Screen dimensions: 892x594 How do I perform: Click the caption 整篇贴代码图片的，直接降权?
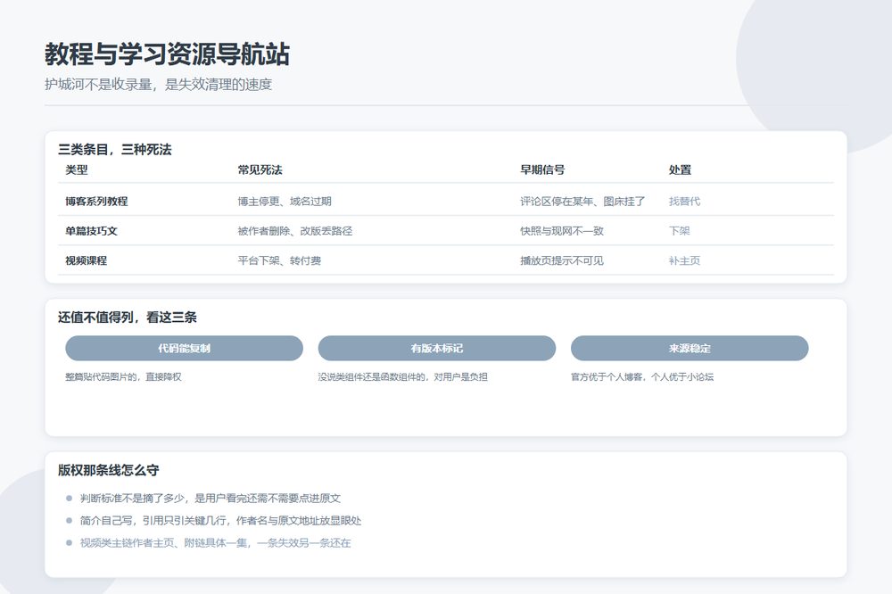point(123,376)
